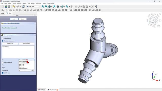This screenshot has height=91, width=162.
Task: Open draw style dropdown arrow
Action: (x=60, y=7)
